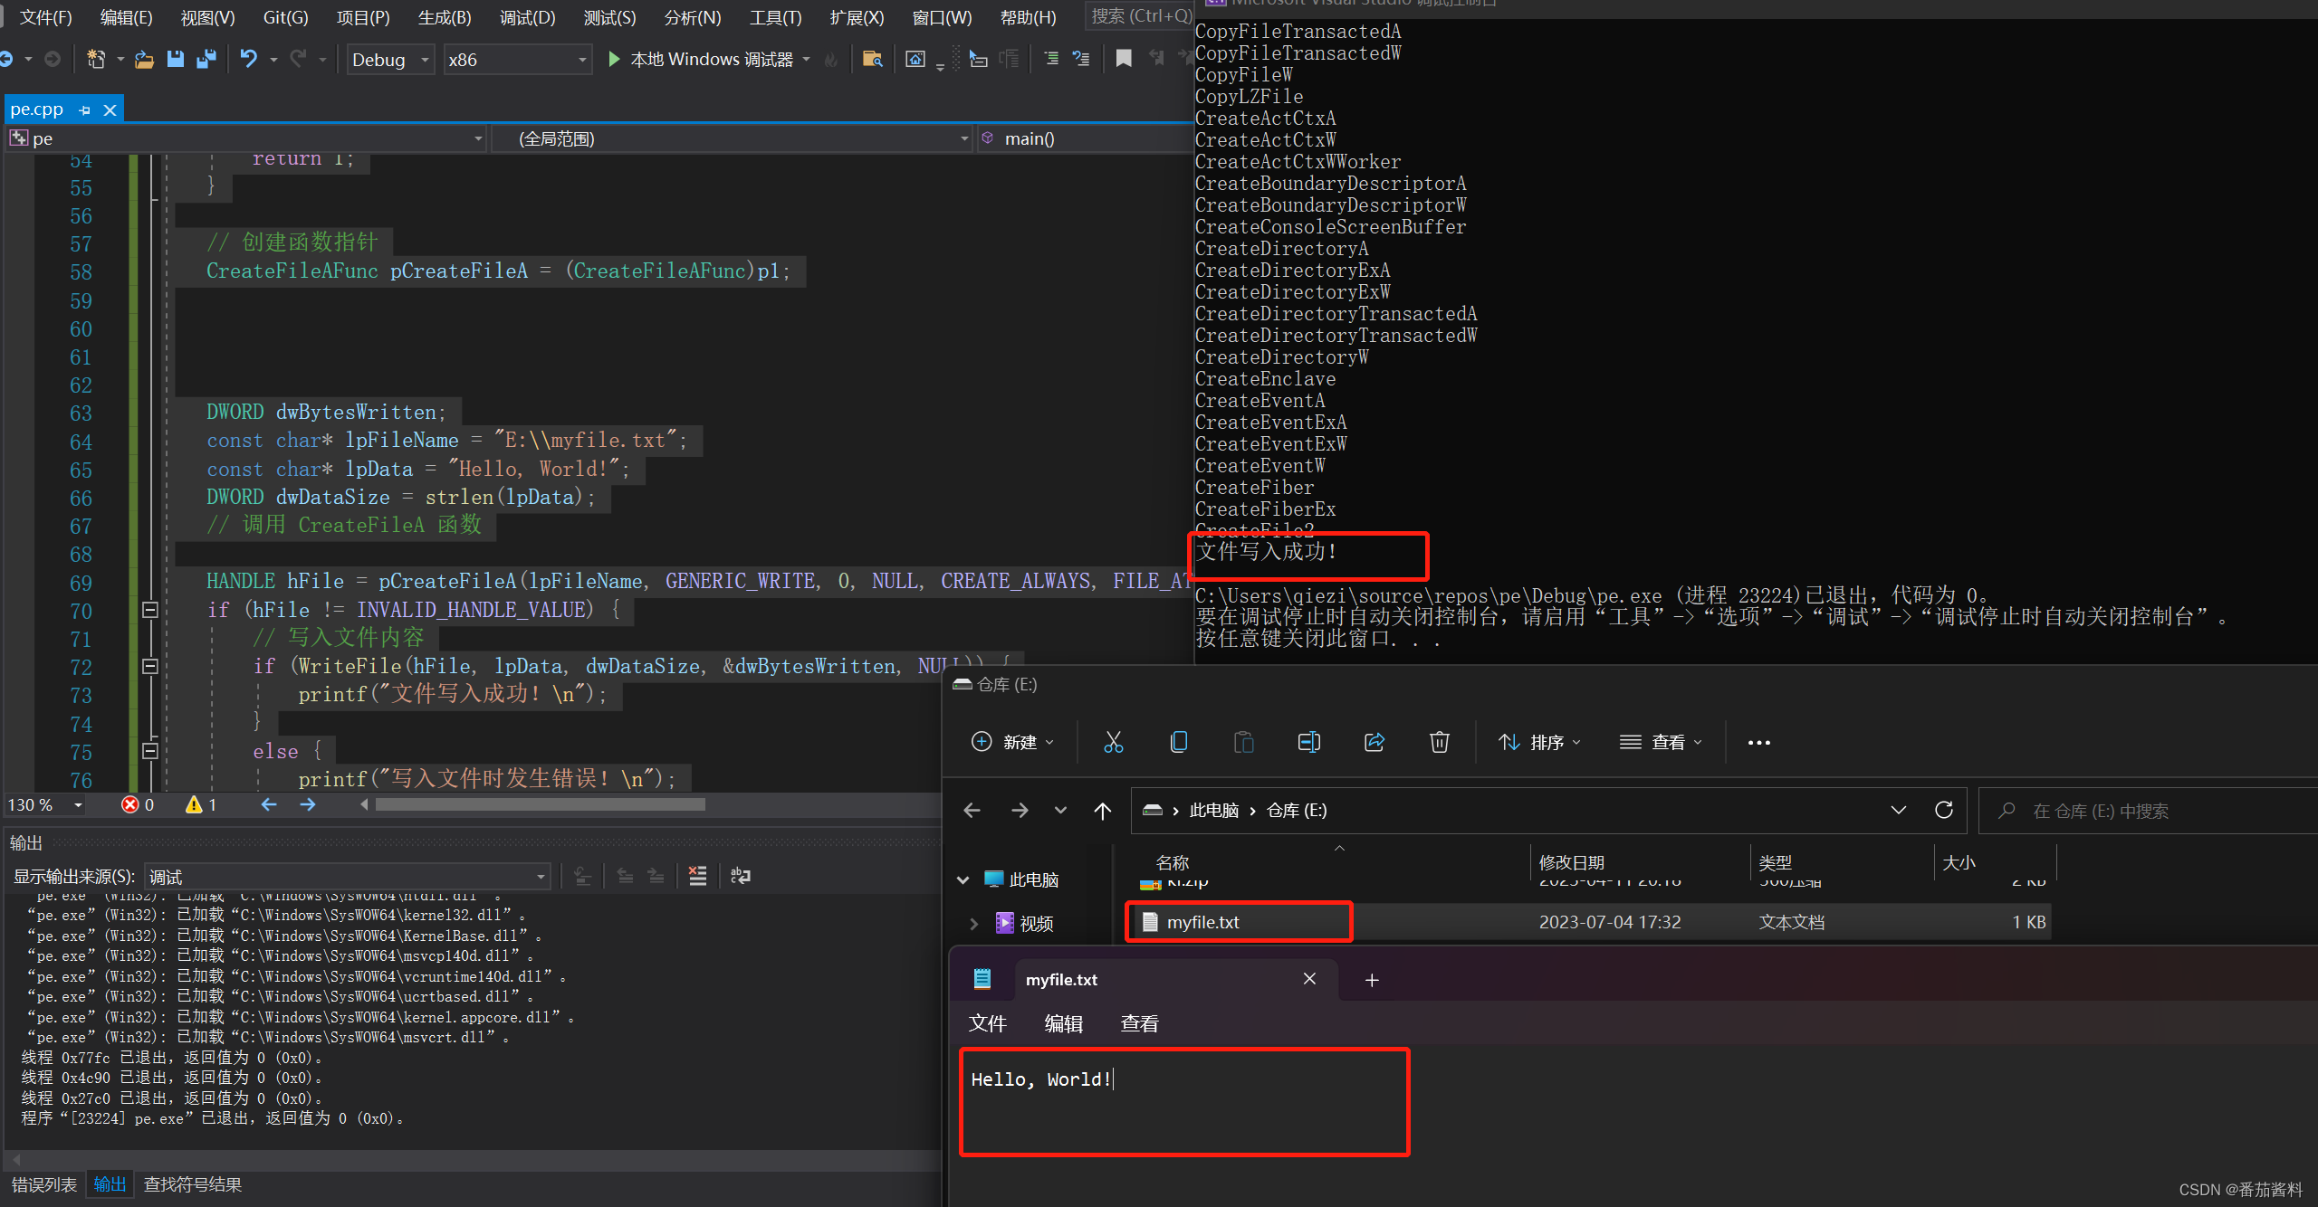The width and height of the screenshot is (2318, 1207).
Task: Go to previous issue with the left arrow
Action: click(x=269, y=804)
